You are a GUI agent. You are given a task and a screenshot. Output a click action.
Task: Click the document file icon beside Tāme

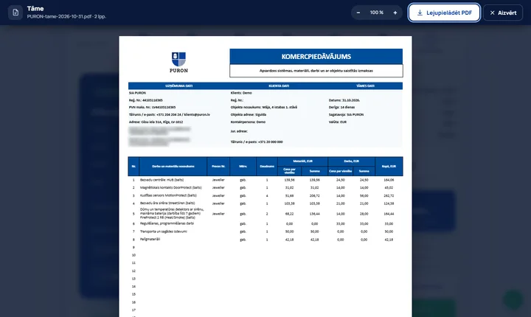pos(15,13)
